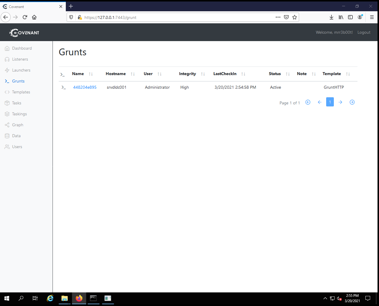The width and height of the screenshot is (379, 306).
Task: Interact with grunt 448204e895 terminal icon
Action: pos(63,87)
